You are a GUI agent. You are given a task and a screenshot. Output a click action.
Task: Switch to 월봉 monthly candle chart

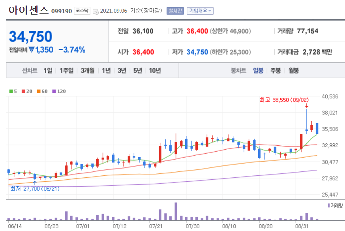[x=294, y=71]
